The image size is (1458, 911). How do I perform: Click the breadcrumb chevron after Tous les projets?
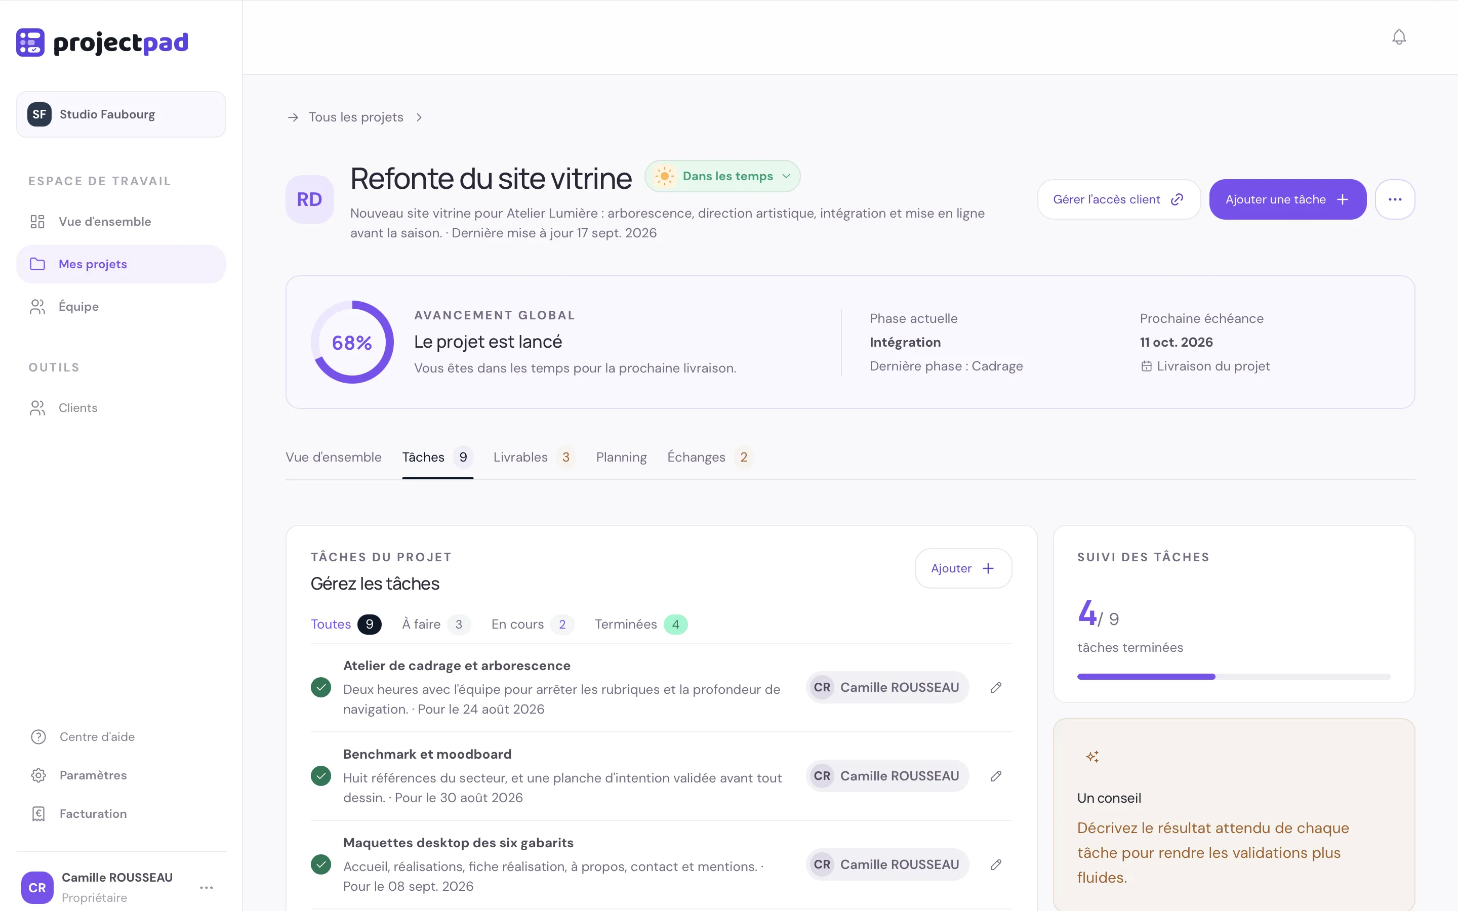(x=419, y=117)
